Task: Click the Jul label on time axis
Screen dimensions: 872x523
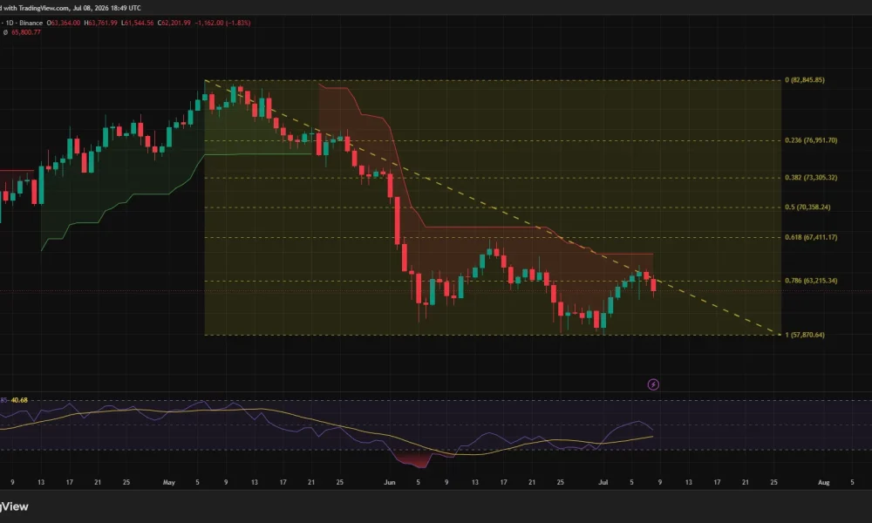Action: [603, 482]
